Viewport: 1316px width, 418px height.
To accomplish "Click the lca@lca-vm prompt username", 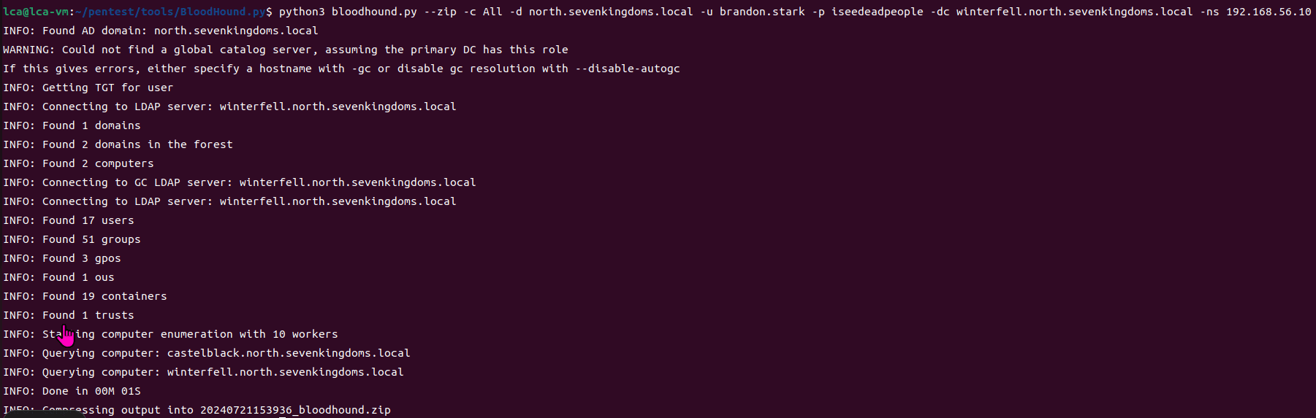I will point(35,12).
